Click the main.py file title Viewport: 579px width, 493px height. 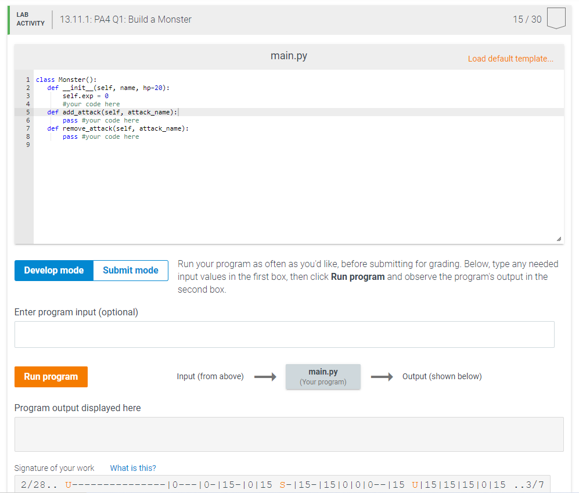(x=289, y=56)
